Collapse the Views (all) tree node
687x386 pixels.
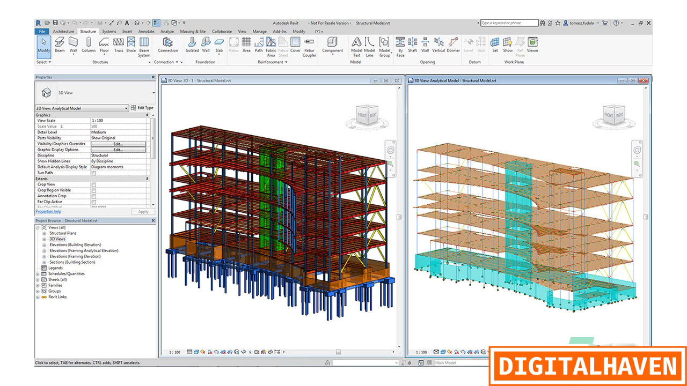coord(38,227)
